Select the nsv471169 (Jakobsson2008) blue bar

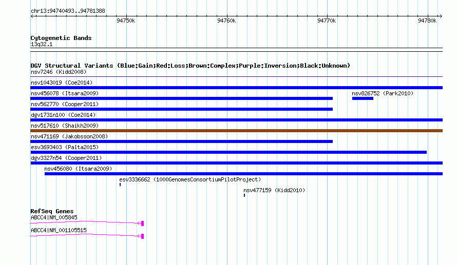(x=182, y=141)
